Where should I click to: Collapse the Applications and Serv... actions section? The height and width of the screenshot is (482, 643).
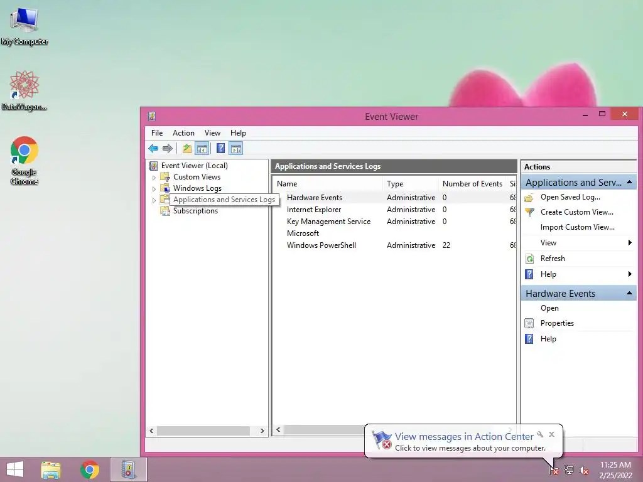[629, 182]
